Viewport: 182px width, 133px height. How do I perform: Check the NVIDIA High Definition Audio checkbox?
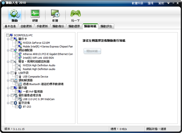16,65
